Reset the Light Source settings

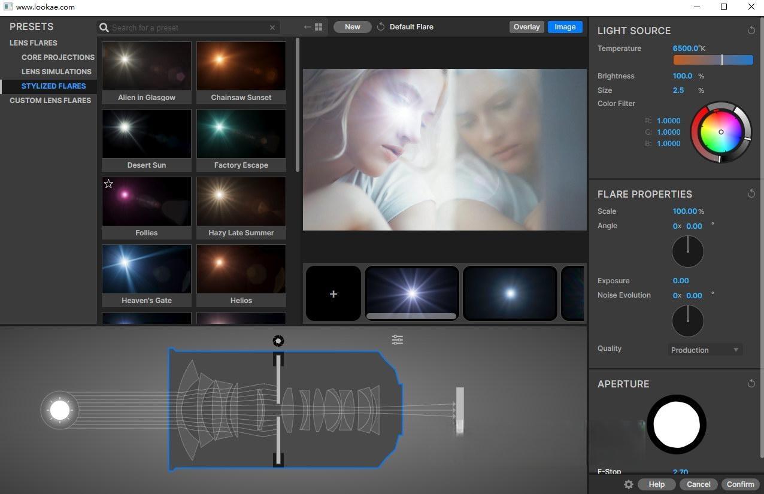pos(751,31)
